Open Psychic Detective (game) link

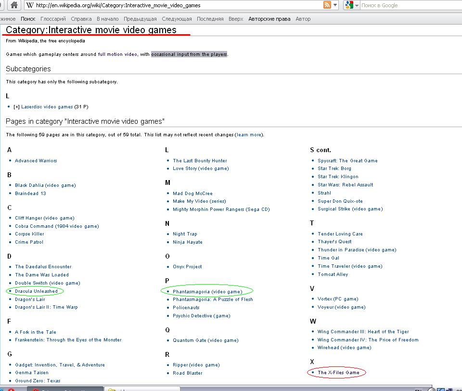point(202,316)
